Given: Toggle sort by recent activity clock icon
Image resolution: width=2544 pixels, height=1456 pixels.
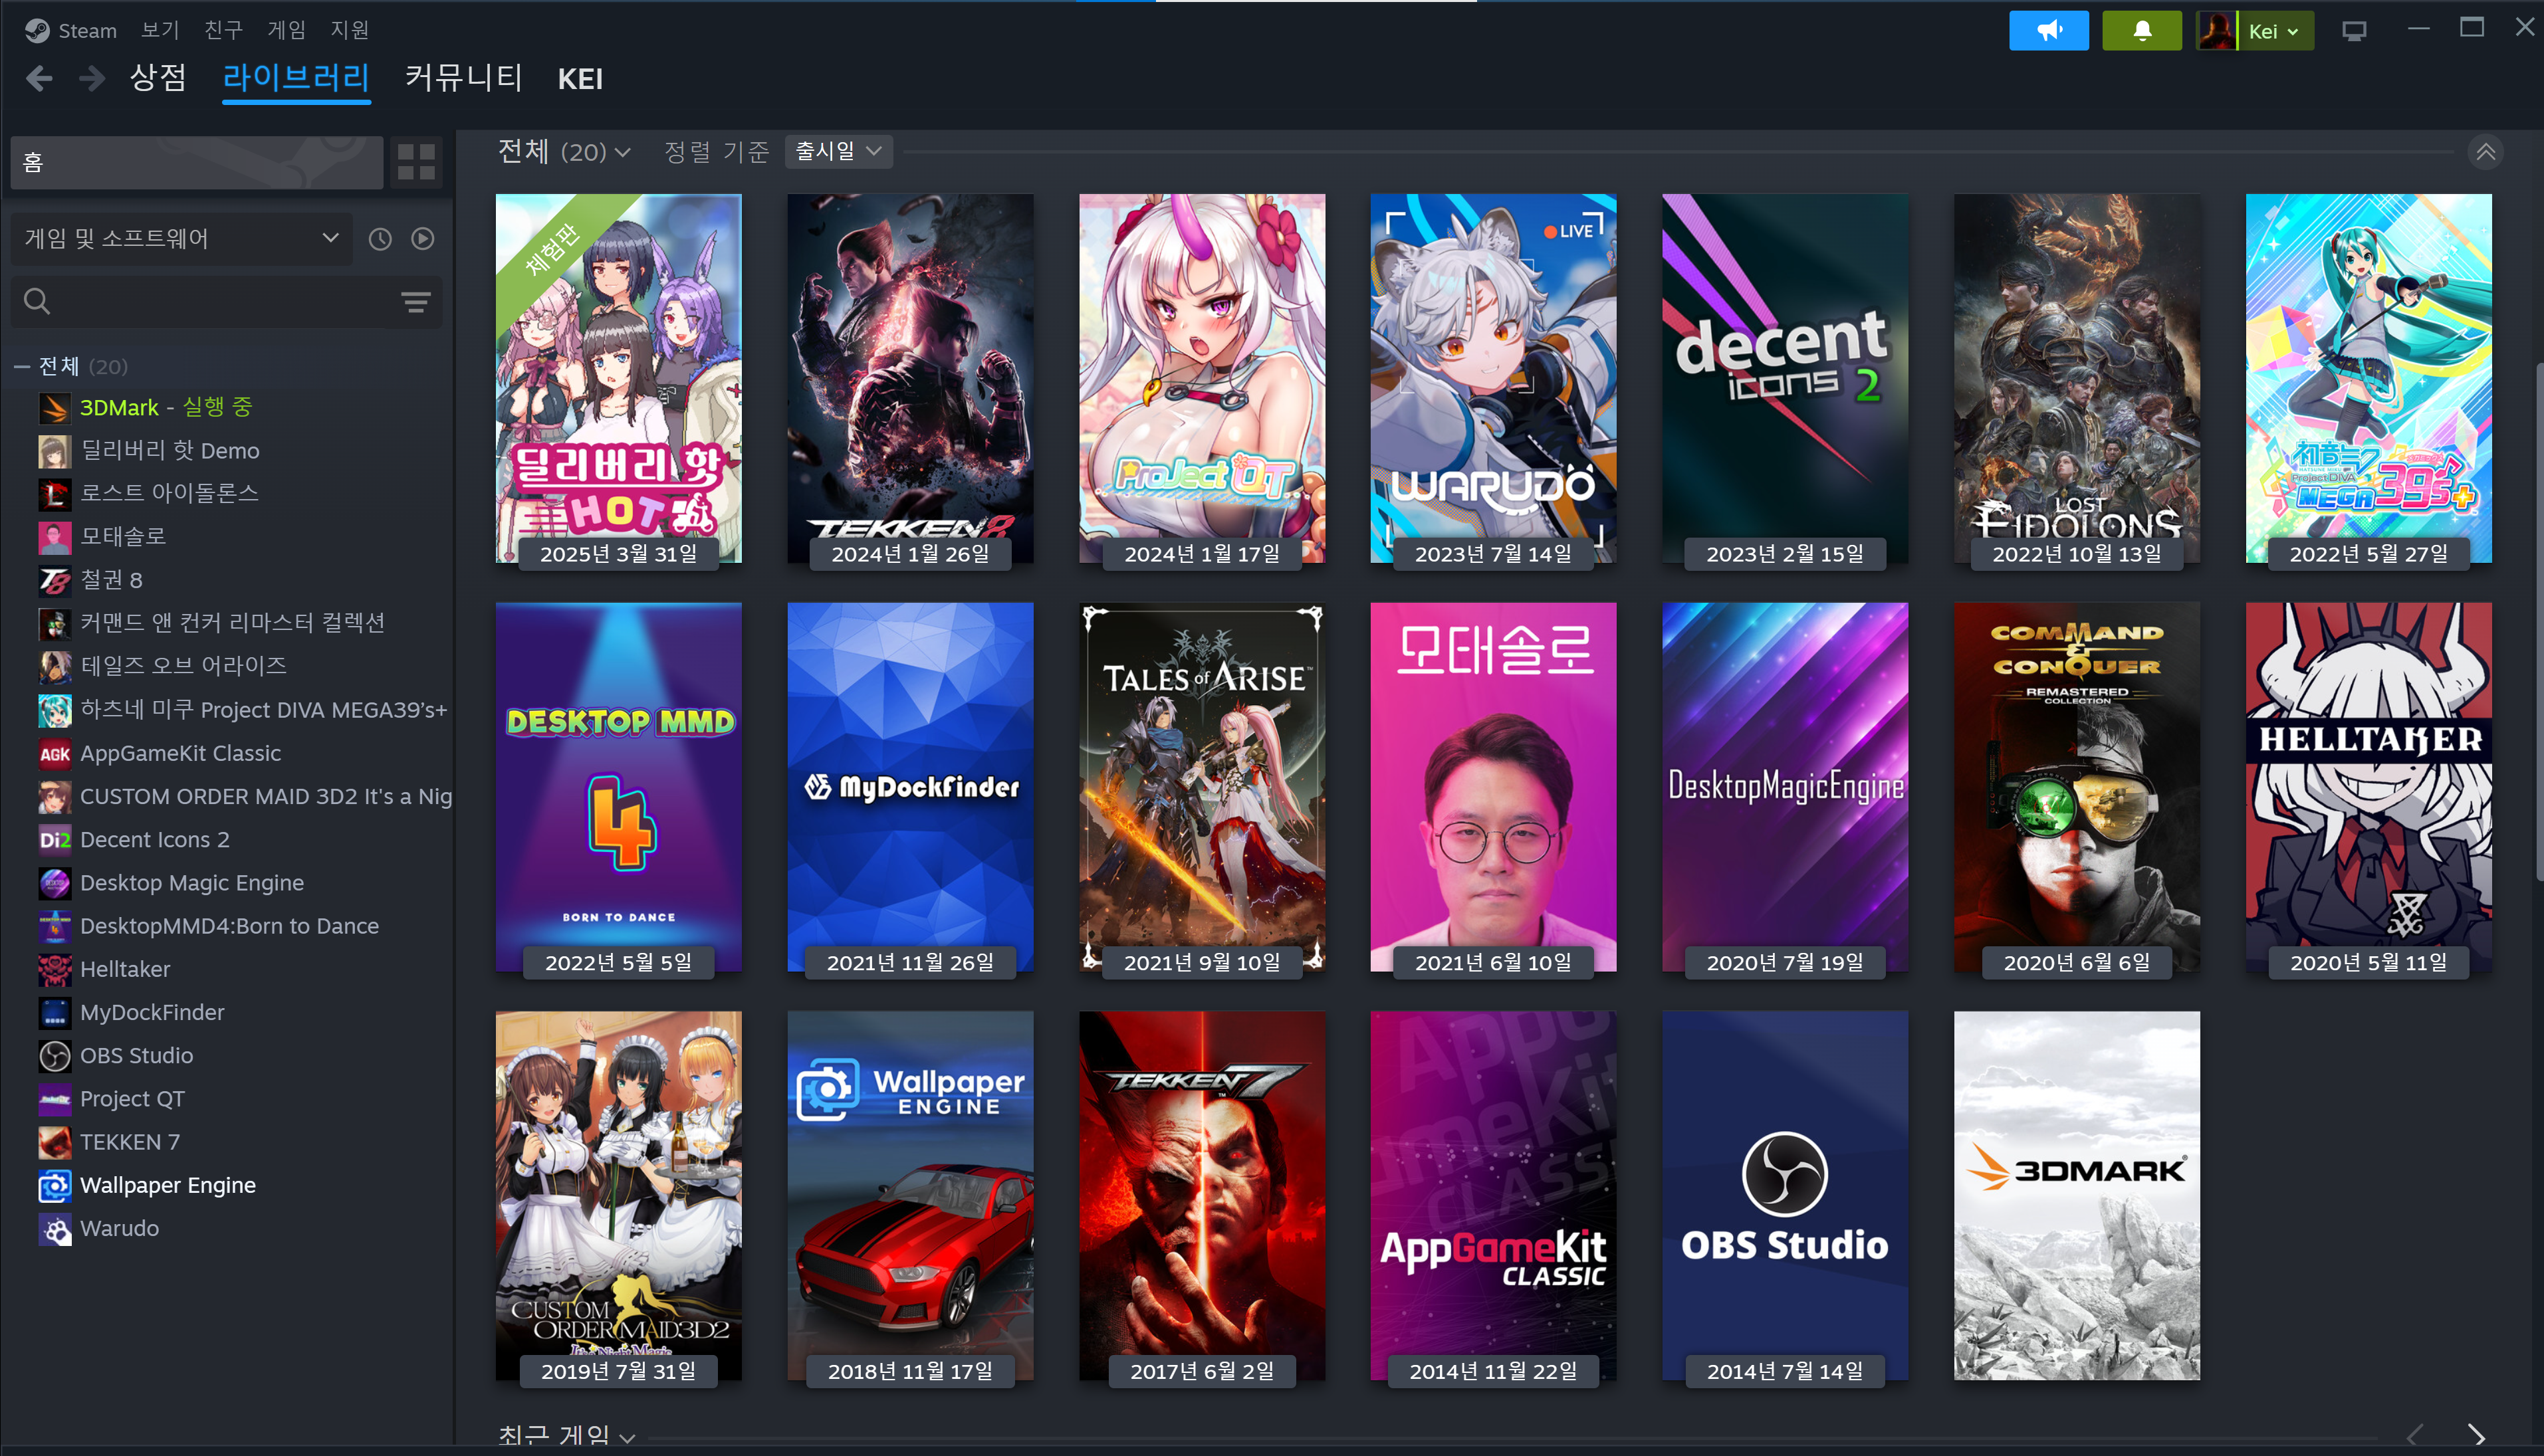Looking at the screenshot, I should click(x=380, y=239).
